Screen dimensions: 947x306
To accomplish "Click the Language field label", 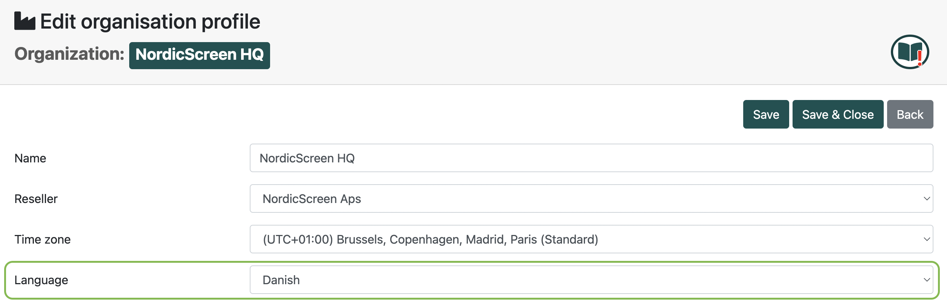I will tap(41, 280).
